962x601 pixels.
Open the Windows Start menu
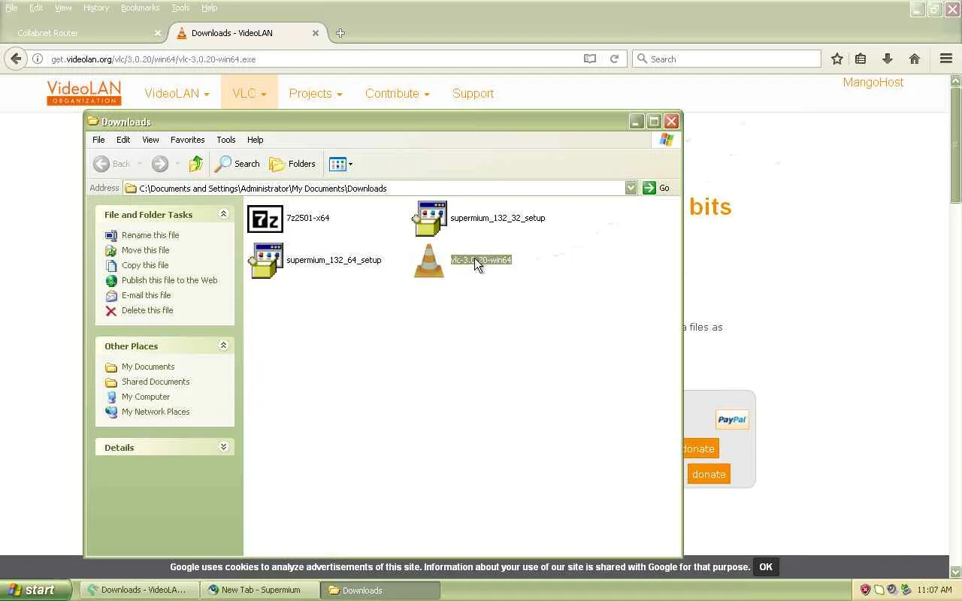pyautogui.click(x=35, y=590)
